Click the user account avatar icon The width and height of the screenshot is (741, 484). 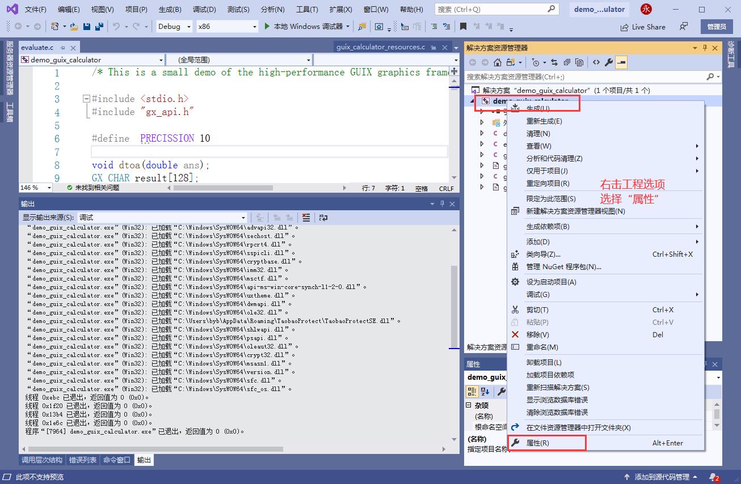(646, 9)
